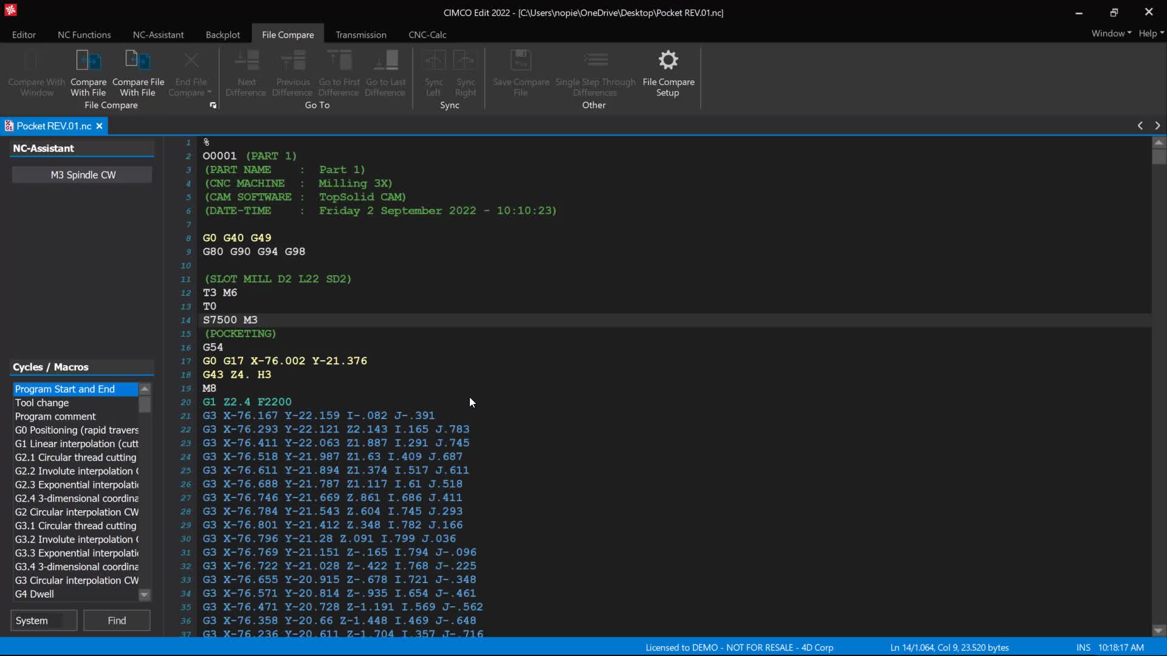
Task: Expand the End File Compare dropdown arrow
Action: [209, 92]
